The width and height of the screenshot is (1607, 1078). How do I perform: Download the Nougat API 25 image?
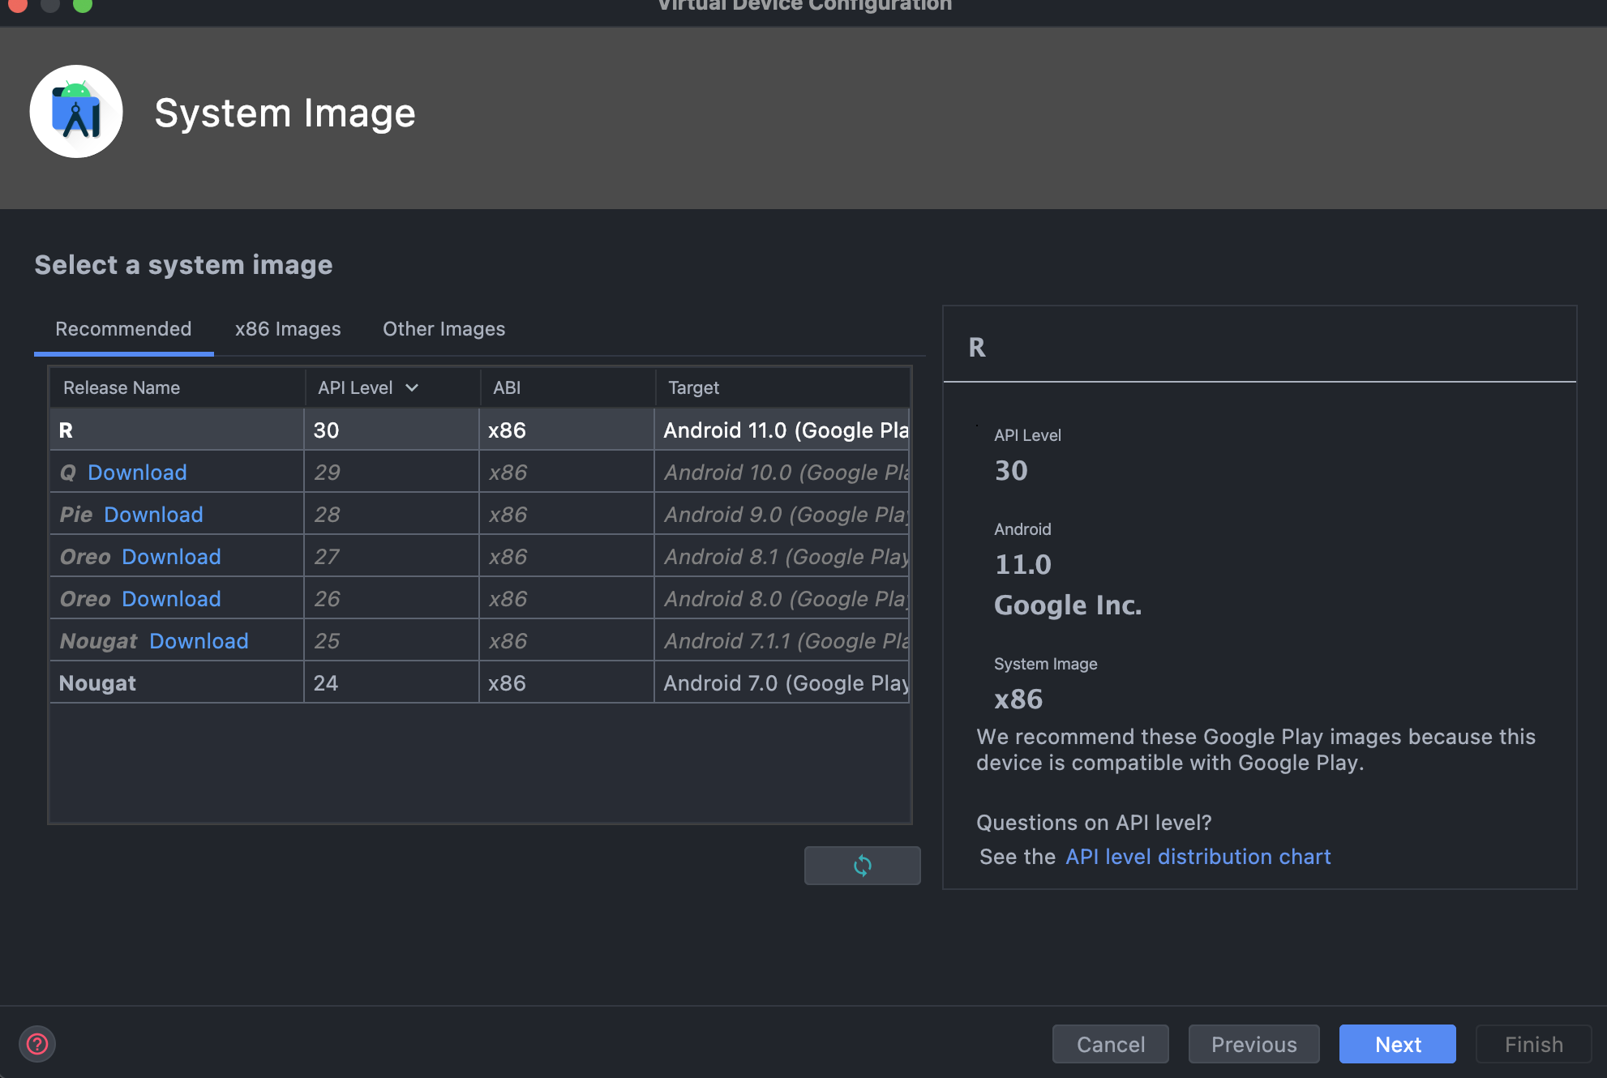point(199,641)
